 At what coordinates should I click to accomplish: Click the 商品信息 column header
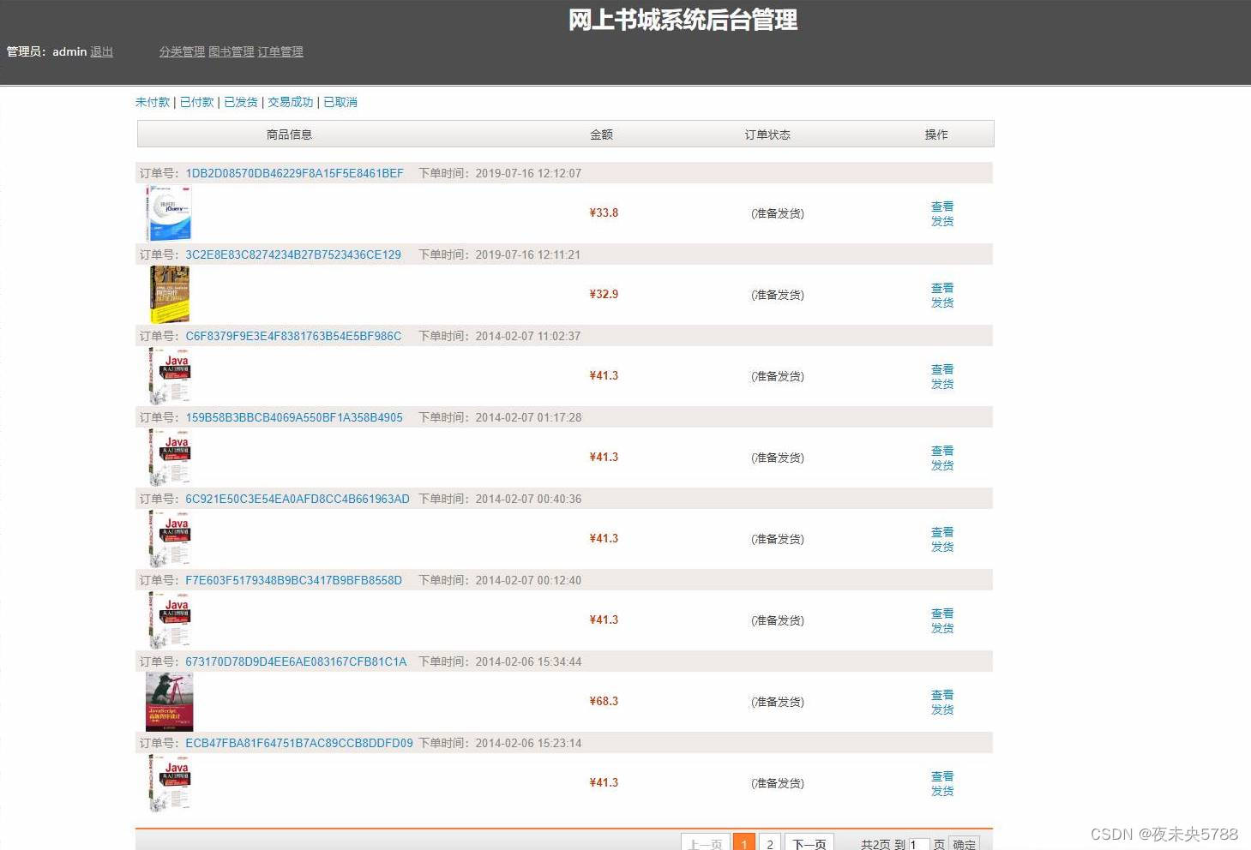coord(289,135)
